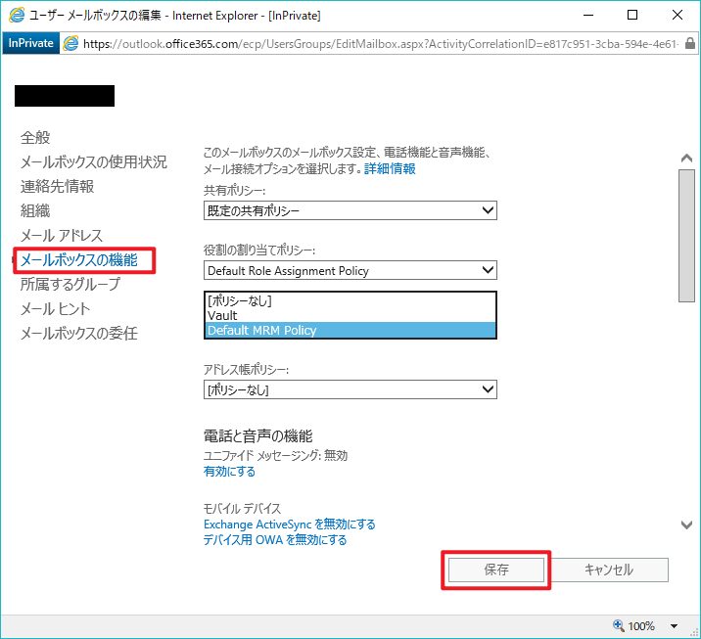Viewport: 701px width, 639px height.
Task: Click the scroll down arrow
Action: (686, 525)
